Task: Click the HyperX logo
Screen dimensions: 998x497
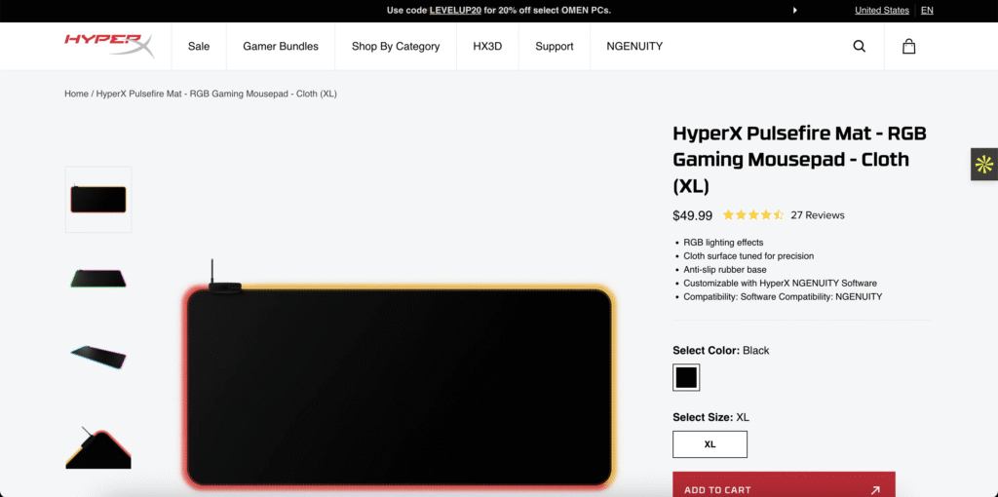Action: tap(109, 46)
